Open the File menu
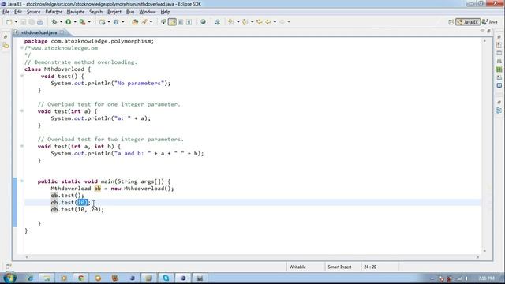Image resolution: width=505 pixels, height=284 pixels. point(6,12)
